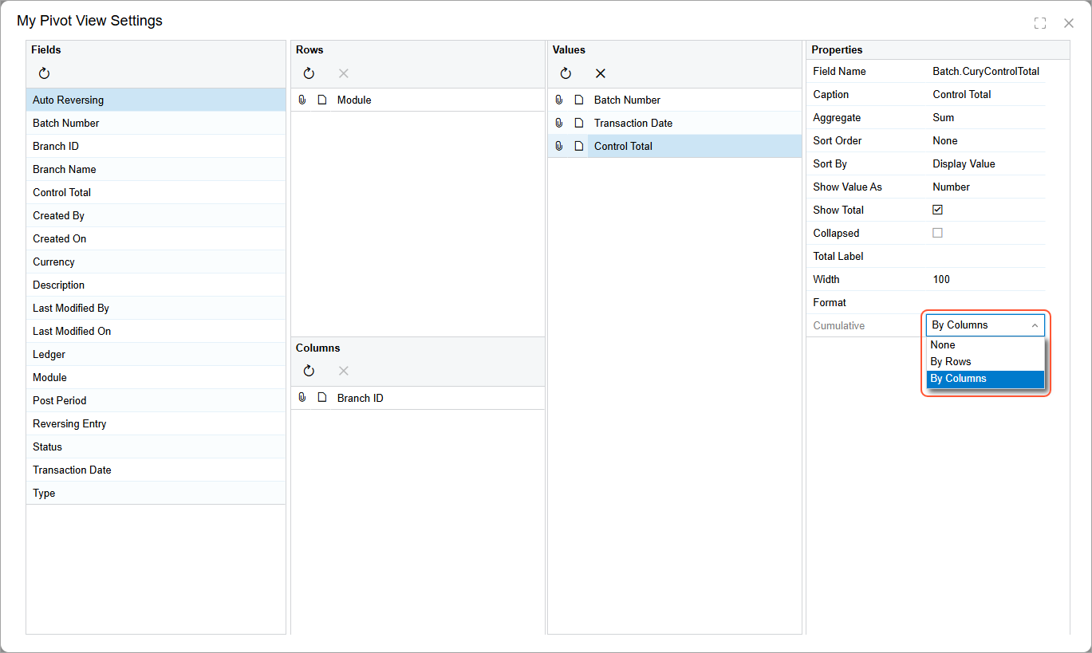Click the note page icon beside Module row
This screenshot has width=1092, height=653.
point(322,100)
